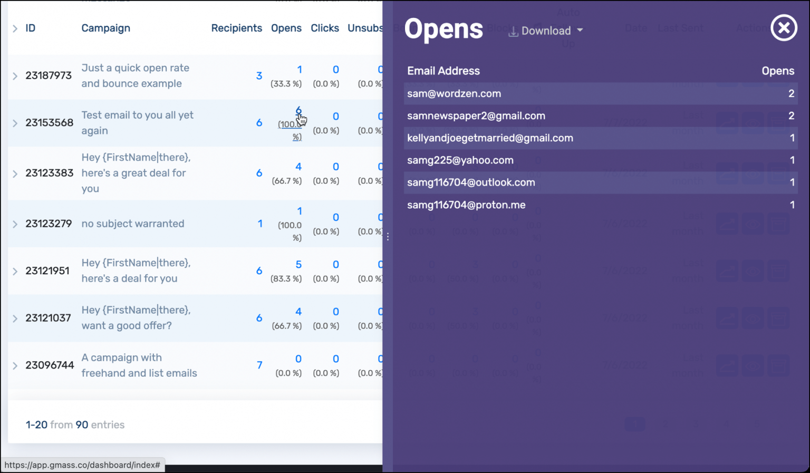Expand the "no subject warranted" campaign row
This screenshot has height=473, width=810.
tap(15, 224)
